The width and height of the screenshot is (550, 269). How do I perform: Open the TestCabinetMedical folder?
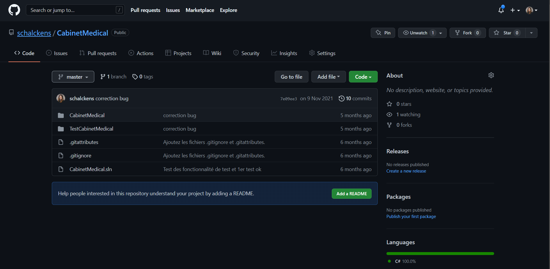coord(91,129)
